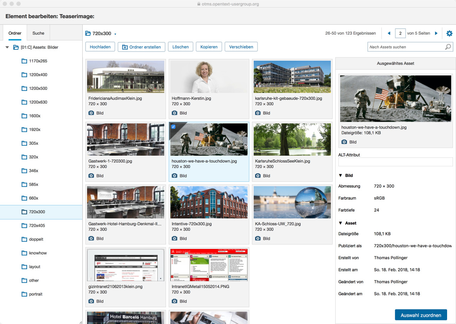Click folder icon beside 720x405
The height and width of the screenshot is (324, 456).
[24, 226]
